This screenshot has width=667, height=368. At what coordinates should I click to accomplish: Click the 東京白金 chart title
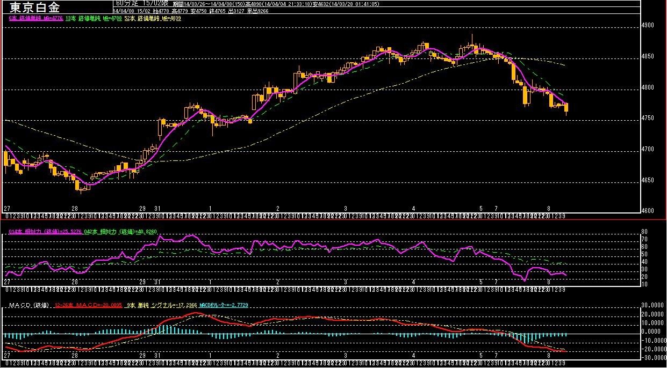[35, 8]
